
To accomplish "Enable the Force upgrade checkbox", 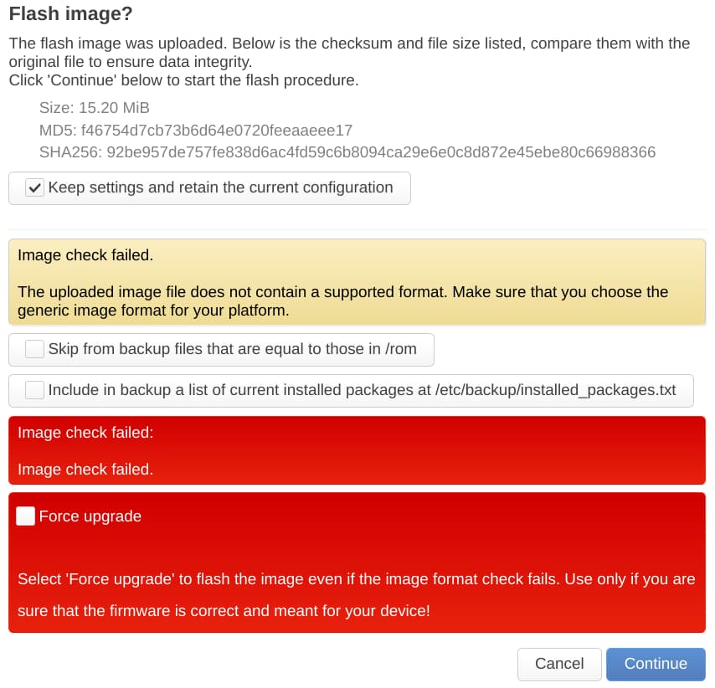I will coord(25,516).
